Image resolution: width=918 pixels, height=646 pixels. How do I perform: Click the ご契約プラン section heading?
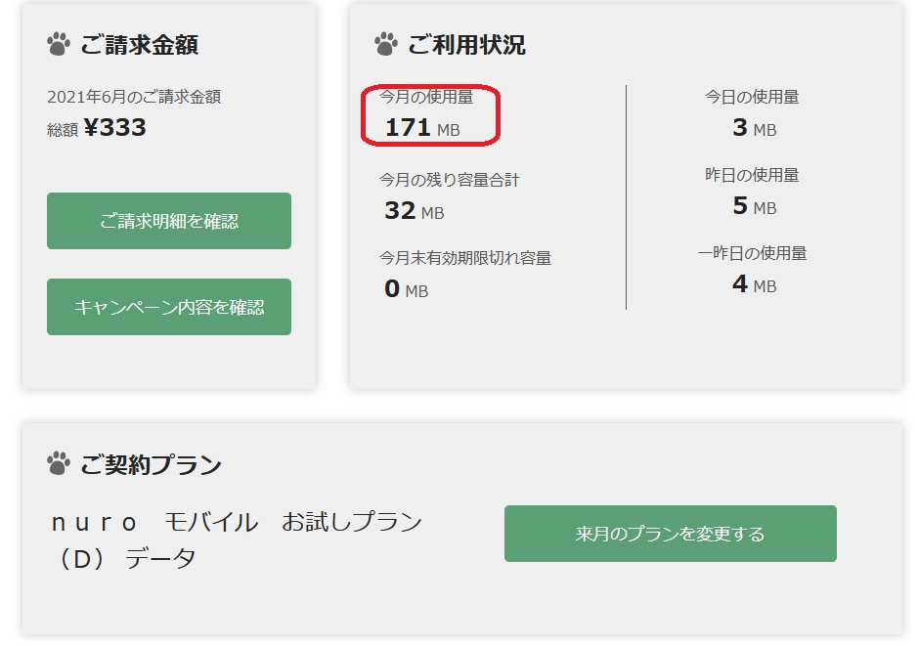click(x=151, y=465)
